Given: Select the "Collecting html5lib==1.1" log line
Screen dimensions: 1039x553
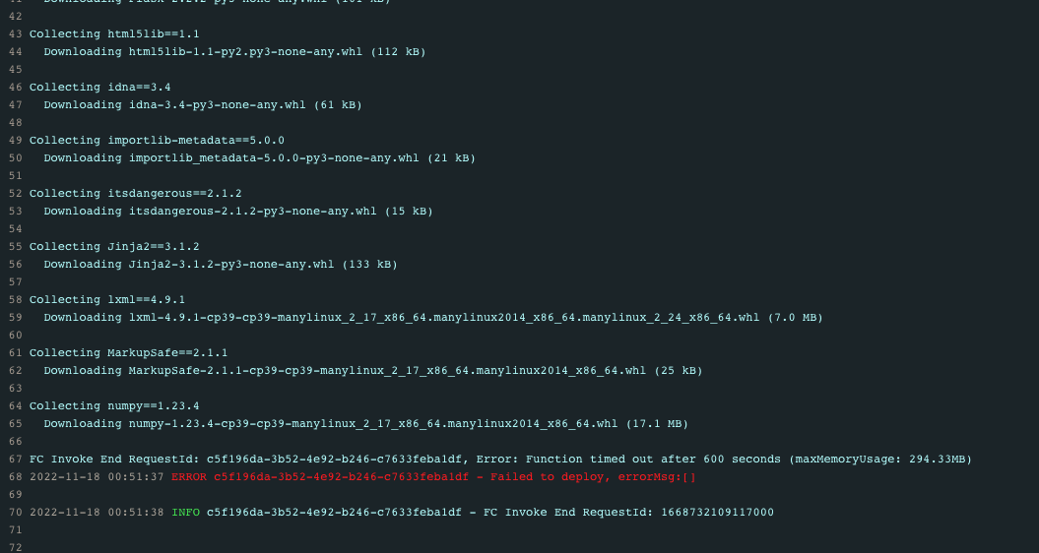Looking at the screenshot, I should pyautogui.click(x=114, y=33).
